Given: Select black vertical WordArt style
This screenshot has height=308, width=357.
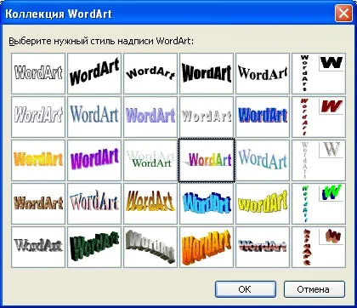Looking at the screenshot, I should [x=319, y=73].
